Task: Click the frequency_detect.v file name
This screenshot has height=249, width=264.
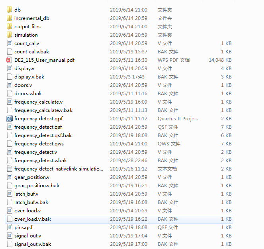Action: 36,152
